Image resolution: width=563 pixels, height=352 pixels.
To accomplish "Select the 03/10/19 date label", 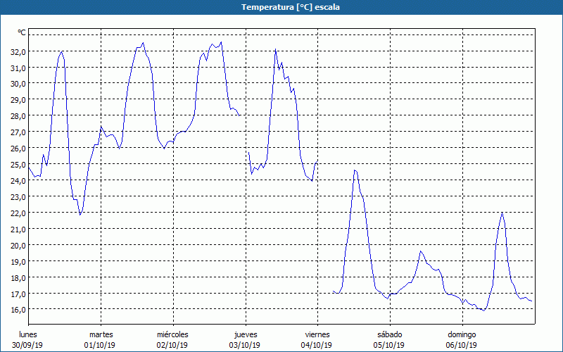I will pos(244,345).
